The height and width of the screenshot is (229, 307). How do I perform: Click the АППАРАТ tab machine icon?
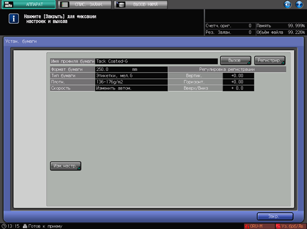click(8, 4)
